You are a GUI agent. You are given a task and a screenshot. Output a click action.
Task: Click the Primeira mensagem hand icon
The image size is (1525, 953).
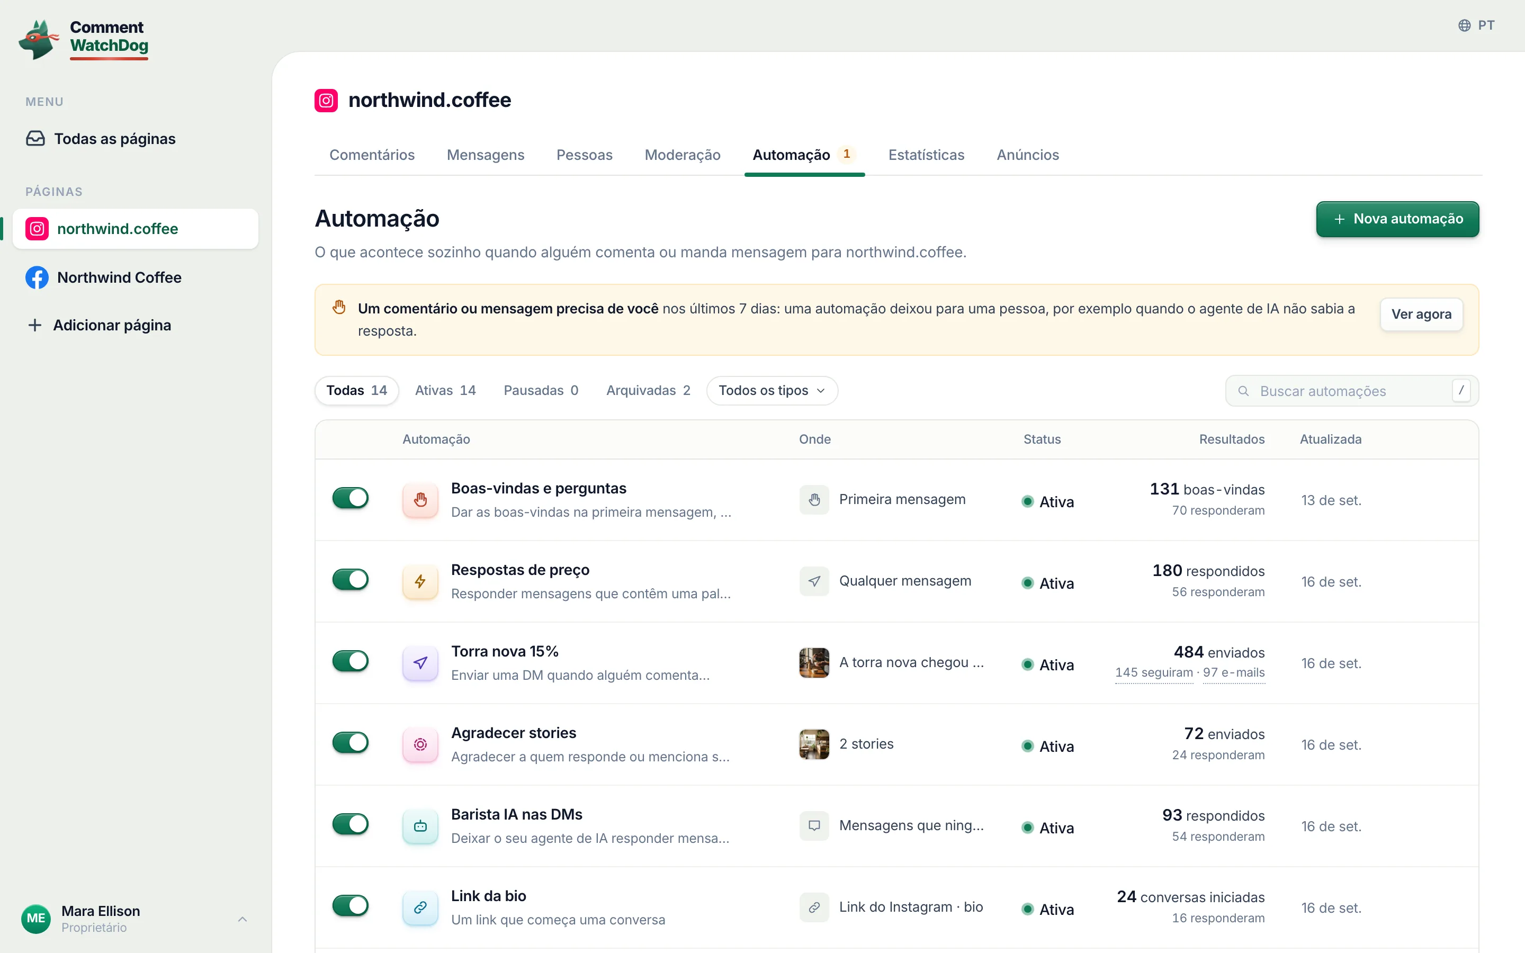click(814, 500)
